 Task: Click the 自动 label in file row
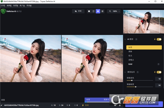coord(87,105)
